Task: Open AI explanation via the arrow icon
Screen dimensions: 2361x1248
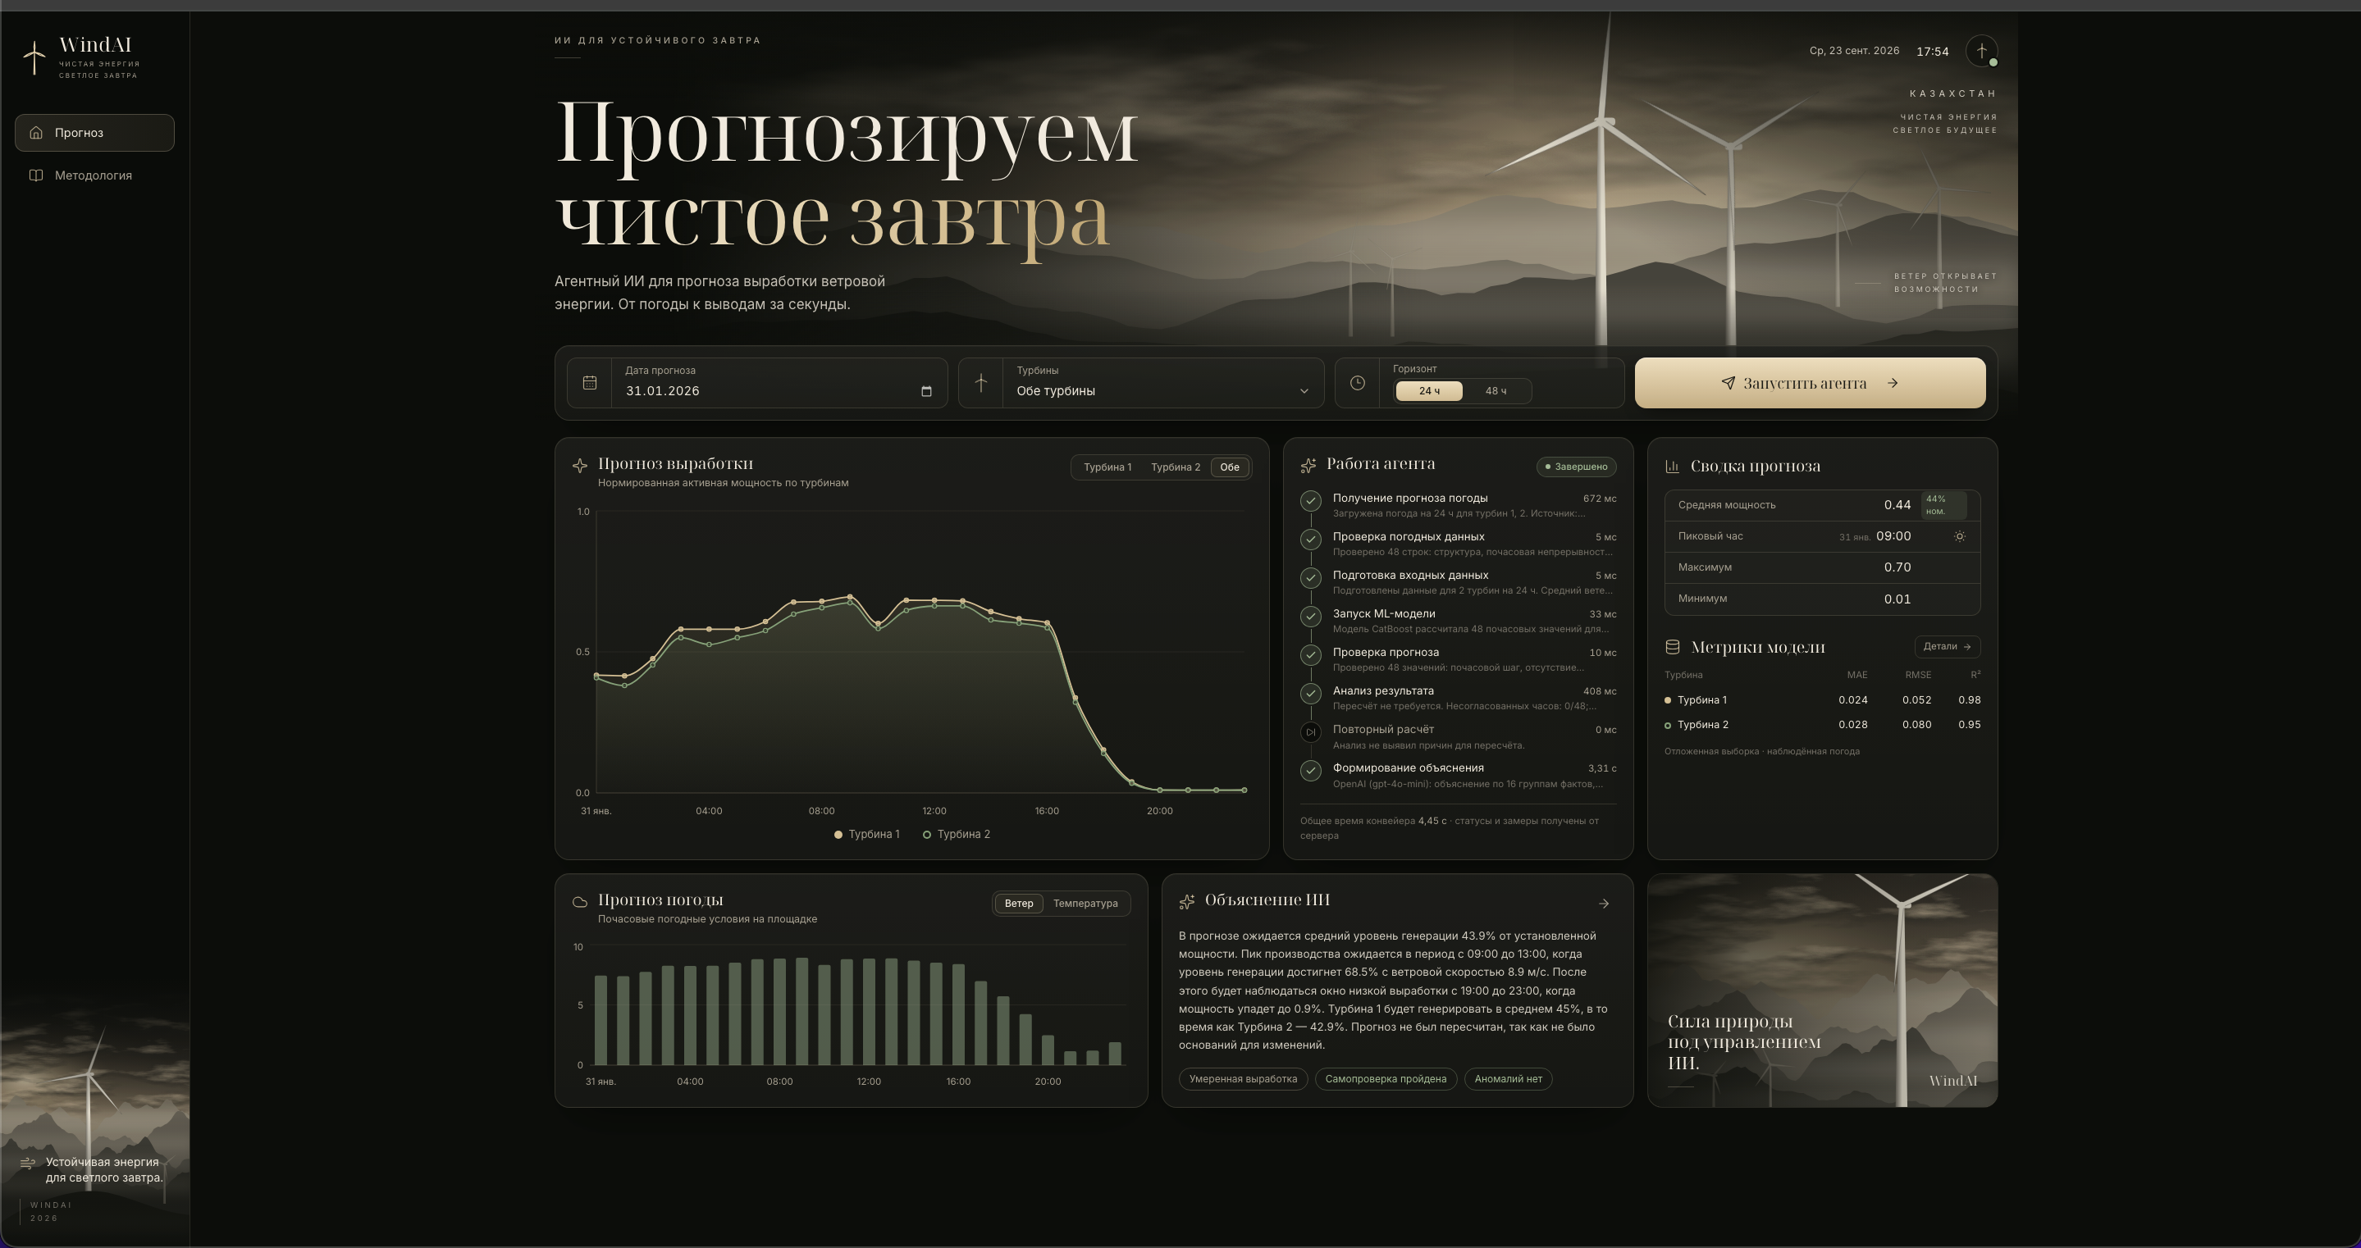Action: (1603, 904)
